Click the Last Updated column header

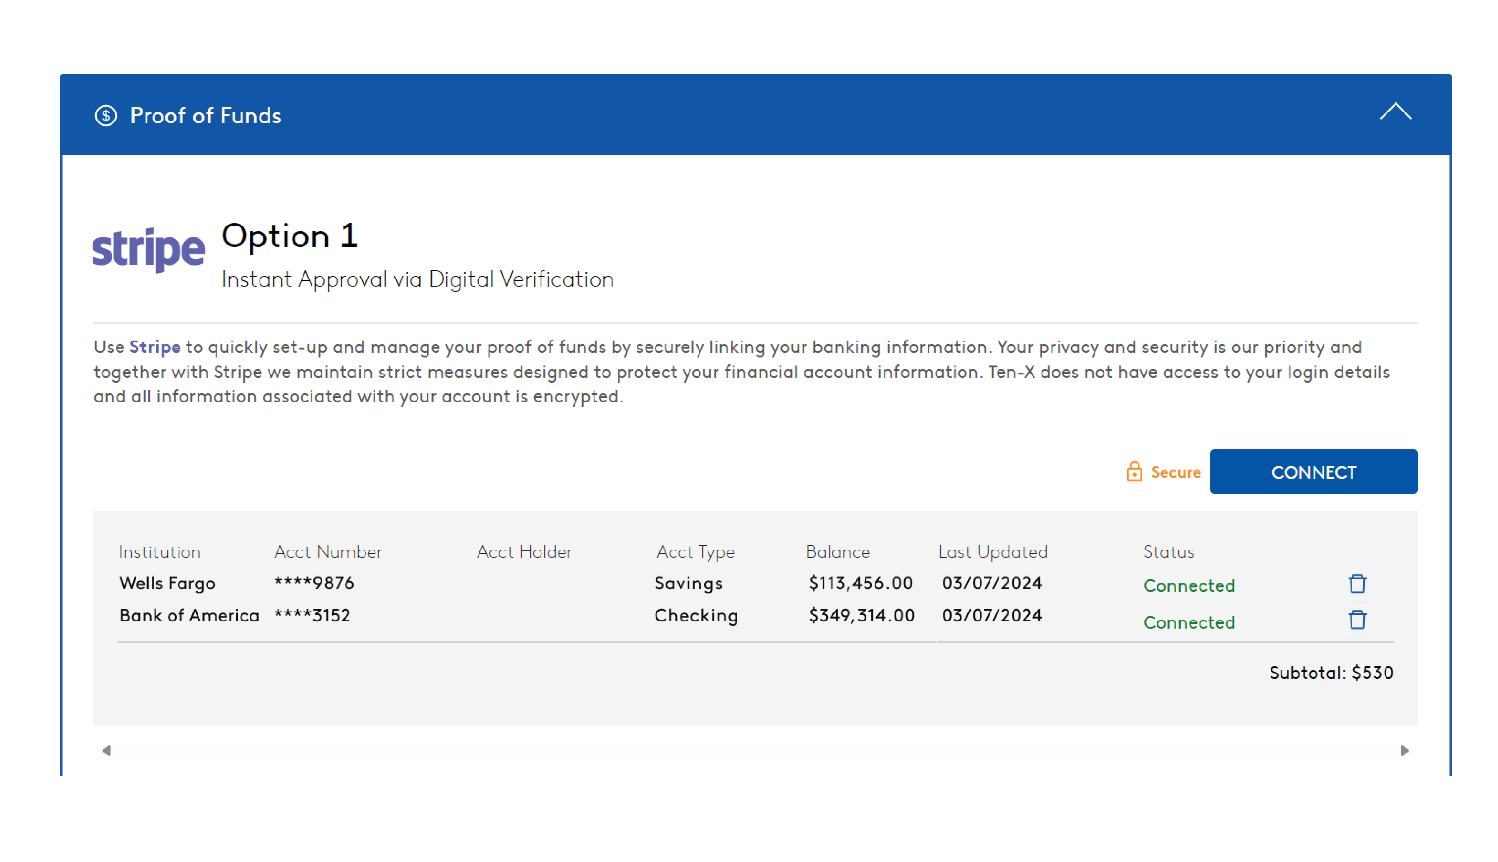pyautogui.click(x=993, y=552)
